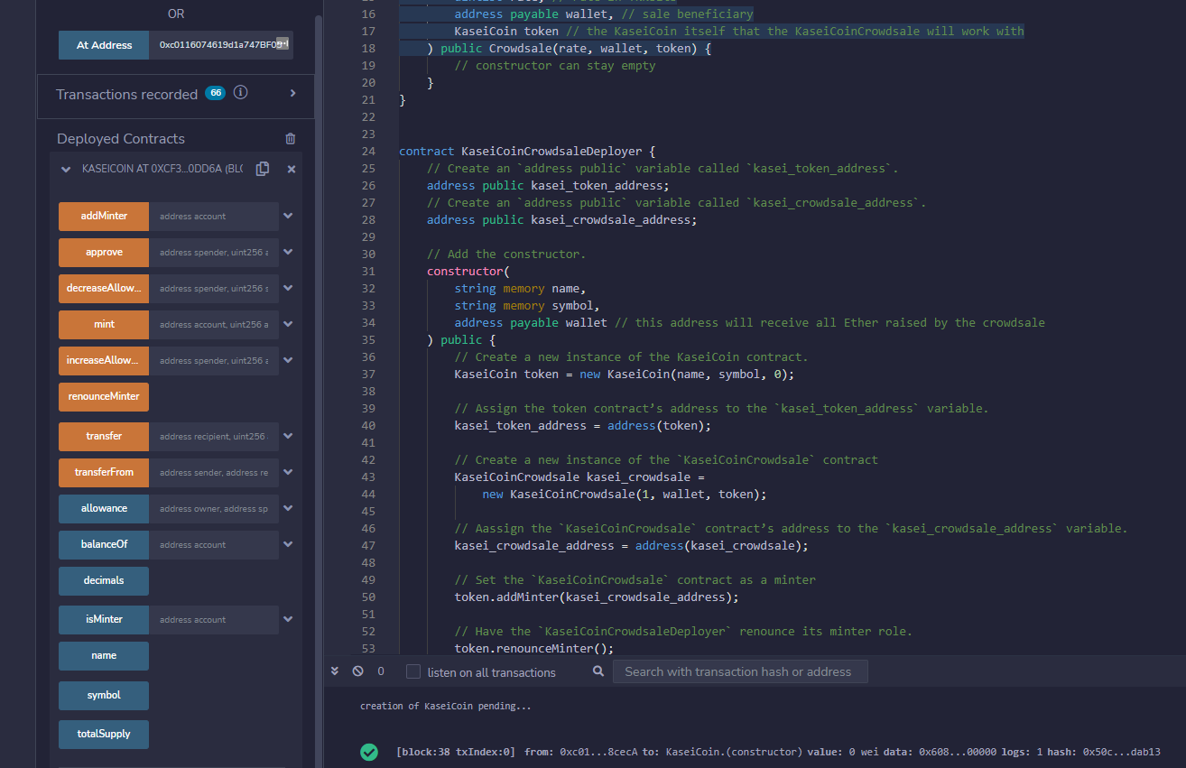Screen dimensions: 1186x768
Task: Click the balanceOf address account input
Action: tap(214, 544)
